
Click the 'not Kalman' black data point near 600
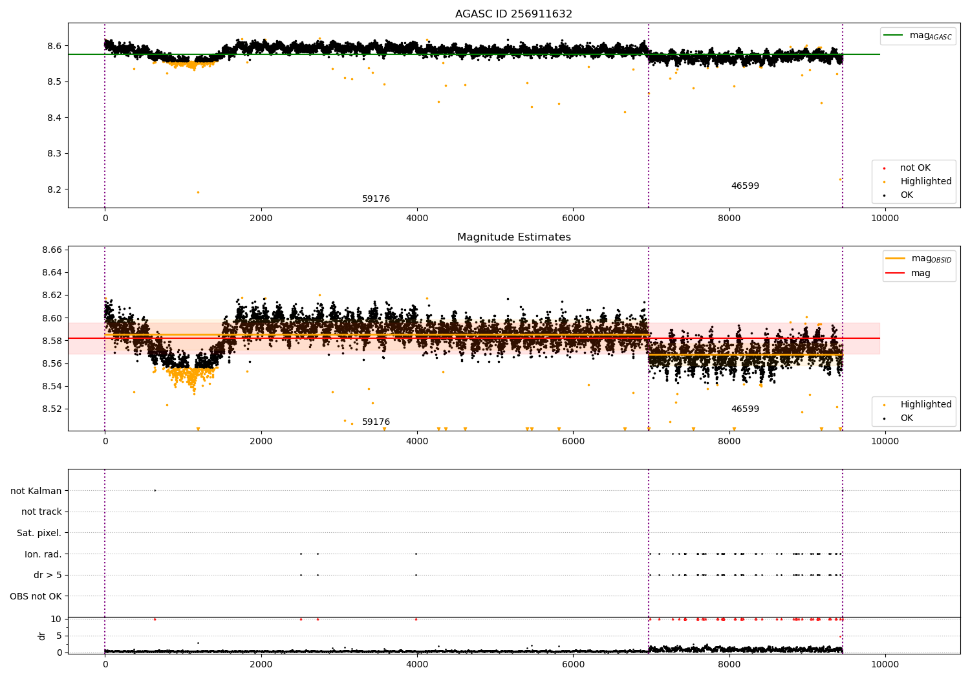(x=155, y=490)
